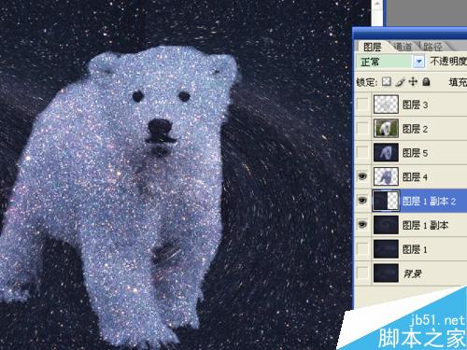Click the lock image pixels brush icon
This screenshot has height=350, width=467.
(400, 82)
